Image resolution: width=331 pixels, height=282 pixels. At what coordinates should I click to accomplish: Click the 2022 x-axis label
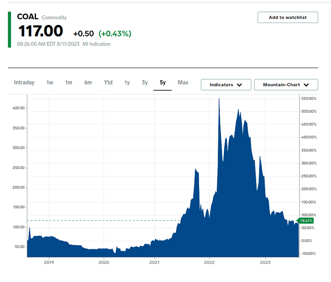click(209, 262)
